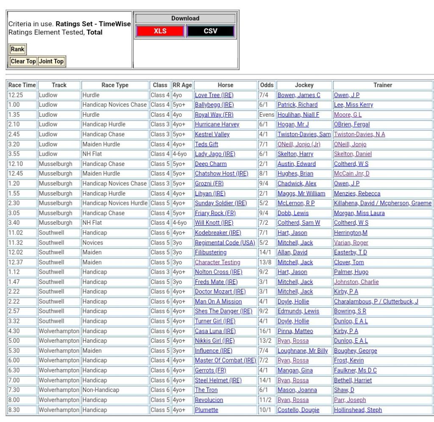
Task: Open the Character Testing horse page
Action: (217, 262)
